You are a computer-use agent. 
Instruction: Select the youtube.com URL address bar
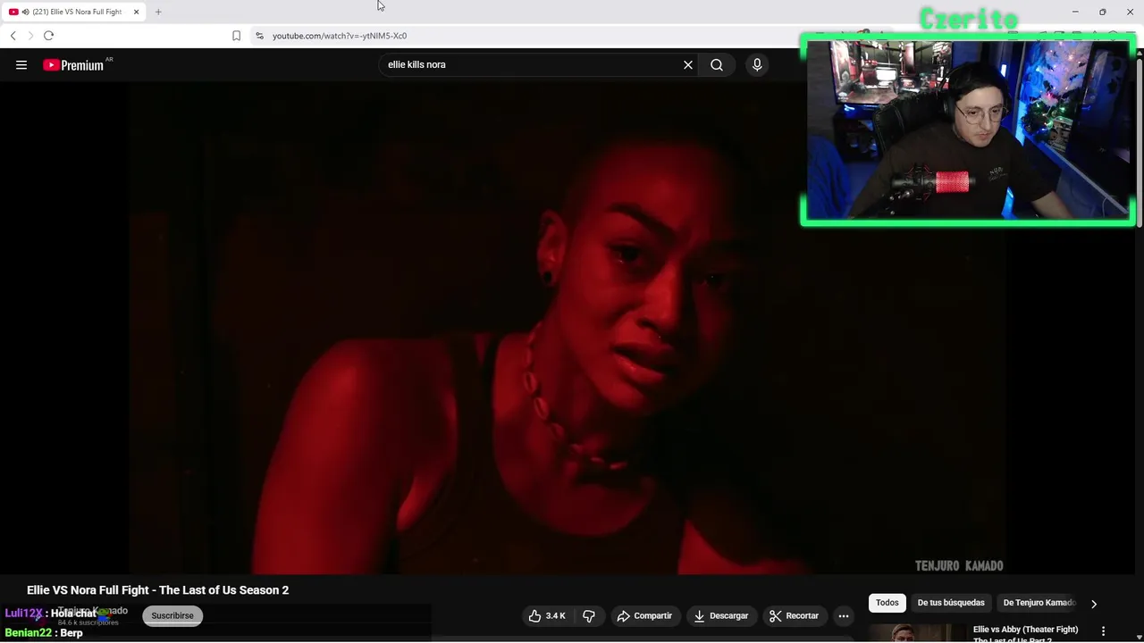coord(340,36)
